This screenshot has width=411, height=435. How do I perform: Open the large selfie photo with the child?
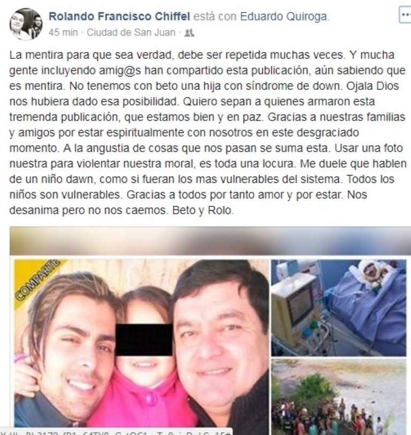tap(141, 343)
